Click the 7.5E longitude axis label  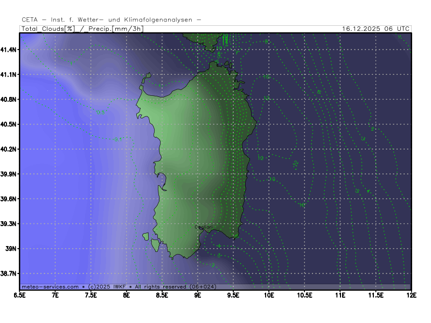(91, 296)
